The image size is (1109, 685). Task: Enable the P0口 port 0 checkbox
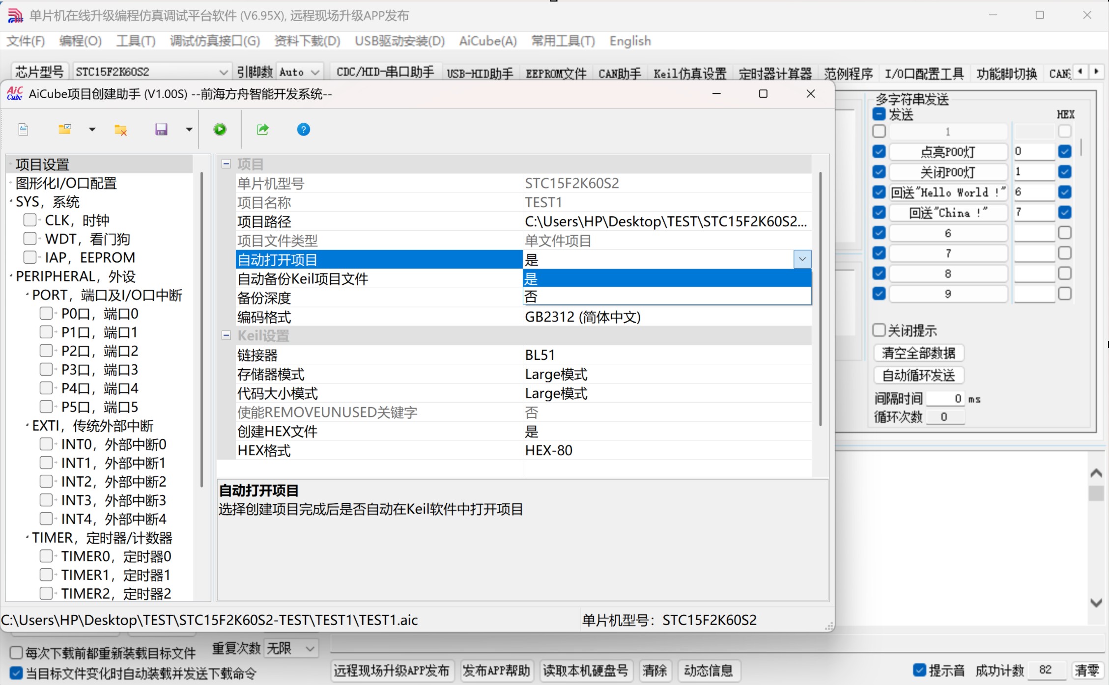46,313
